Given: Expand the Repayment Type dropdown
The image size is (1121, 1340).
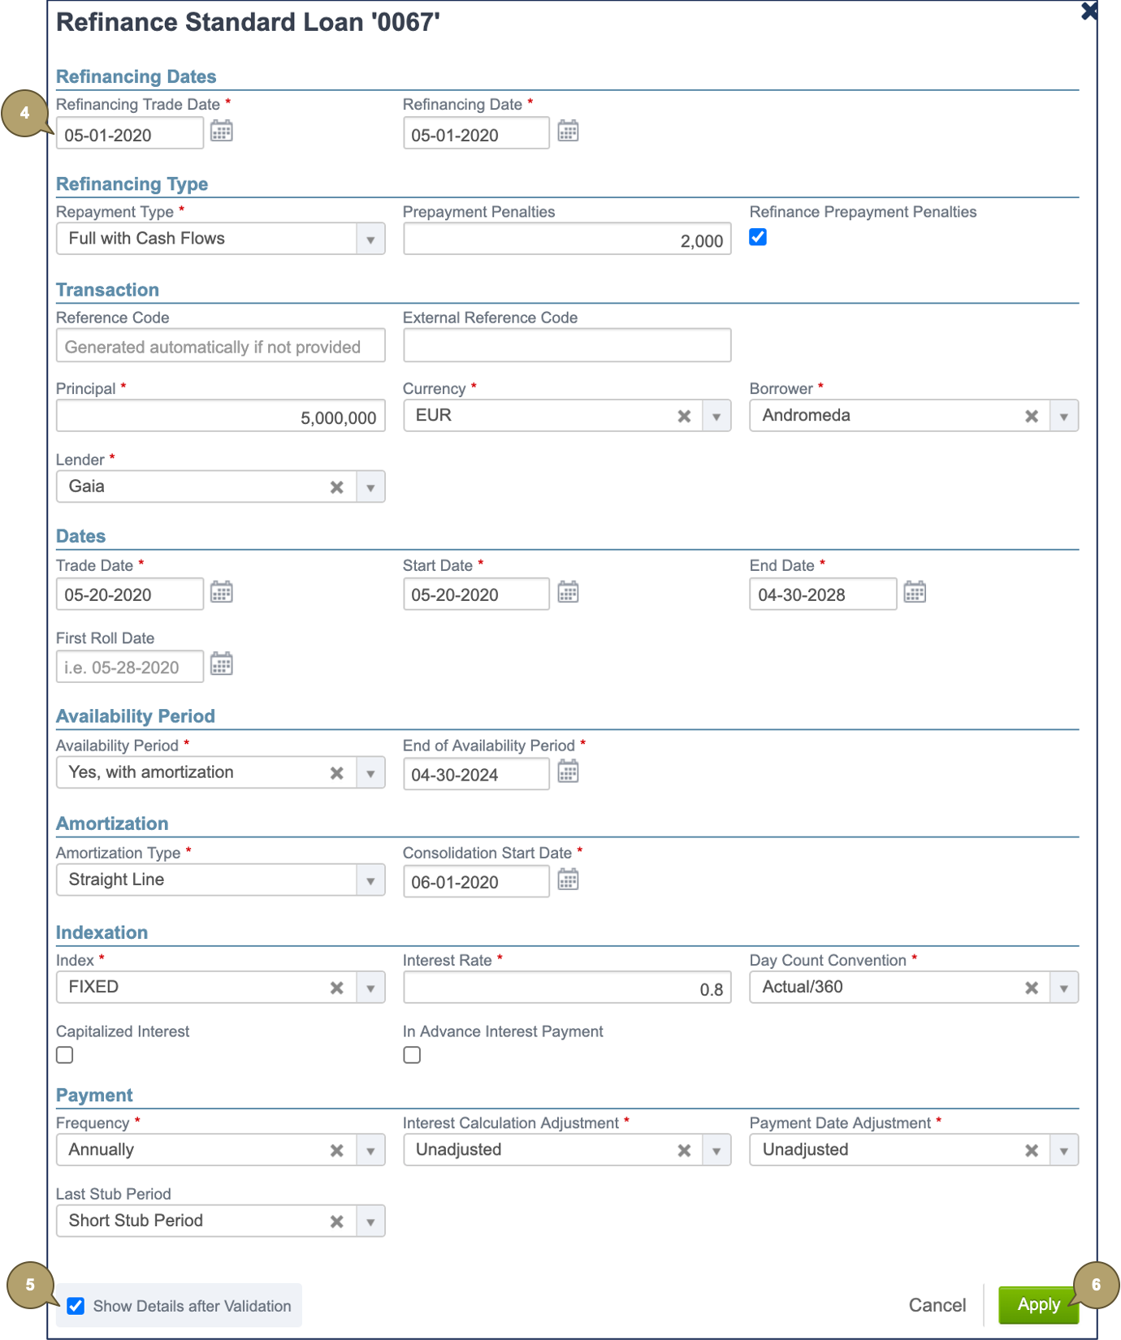Looking at the screenshot, I should [370, 240].
